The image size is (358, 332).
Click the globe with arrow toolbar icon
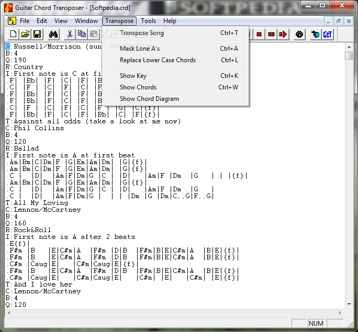click(316, 35)
